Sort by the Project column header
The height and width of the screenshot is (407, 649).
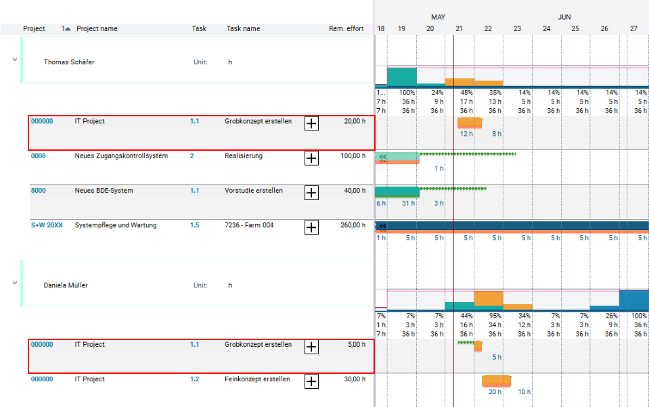[34, 29]
